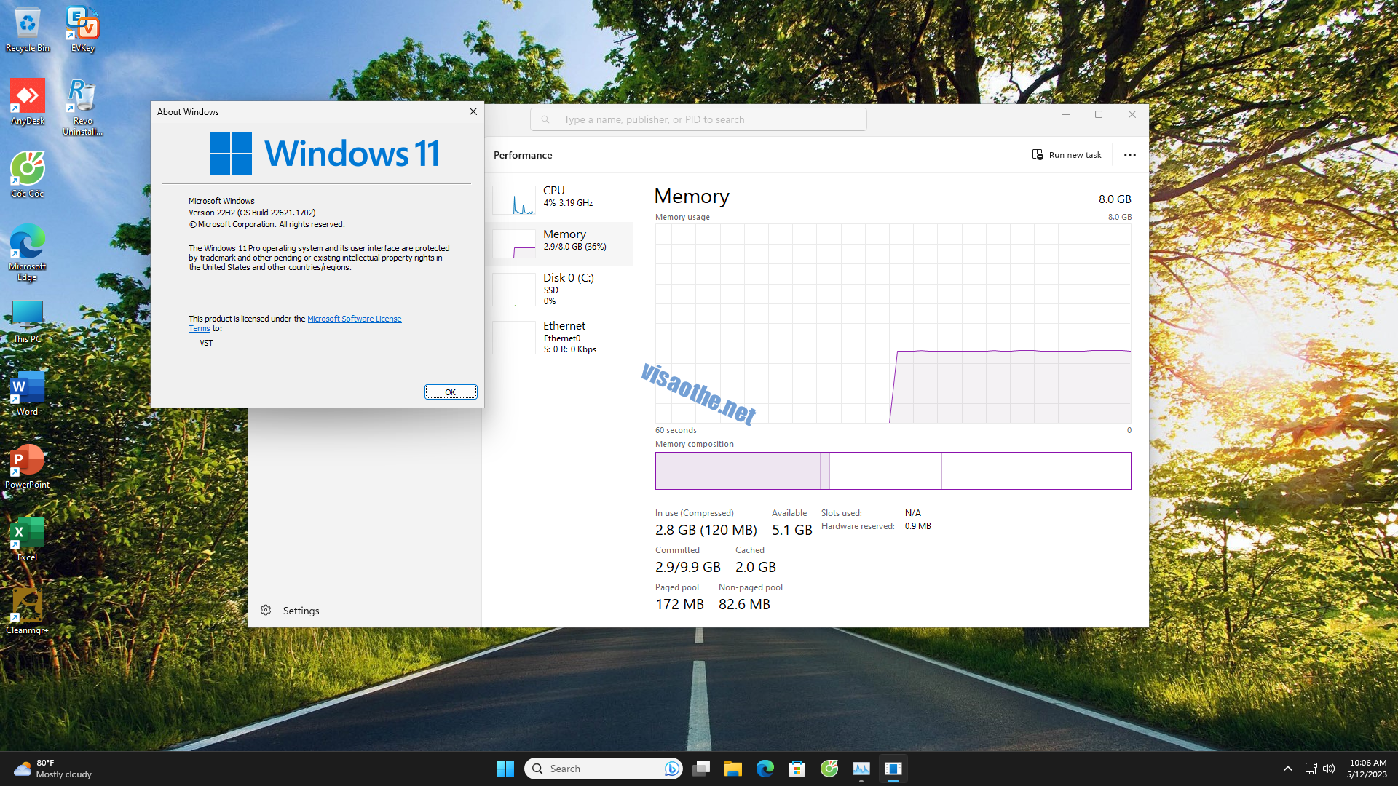Open the three-dot more options menu
1398x786 pixels.
click(1129, 155)
